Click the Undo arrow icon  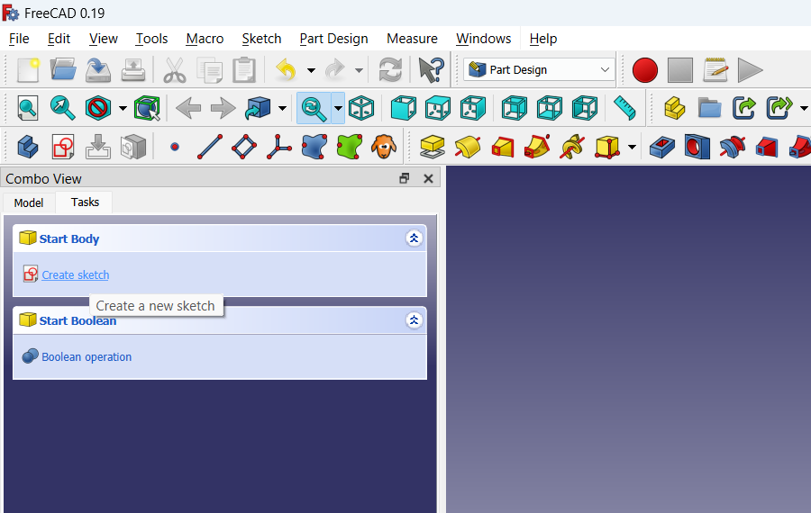tap(286, 69)
